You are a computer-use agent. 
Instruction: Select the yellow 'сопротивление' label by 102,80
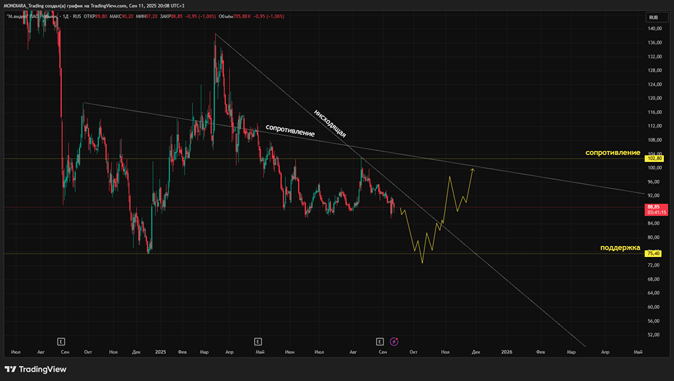613,152
